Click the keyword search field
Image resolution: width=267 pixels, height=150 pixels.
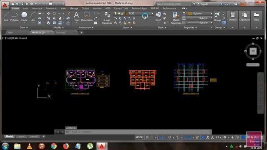[174, 4]
